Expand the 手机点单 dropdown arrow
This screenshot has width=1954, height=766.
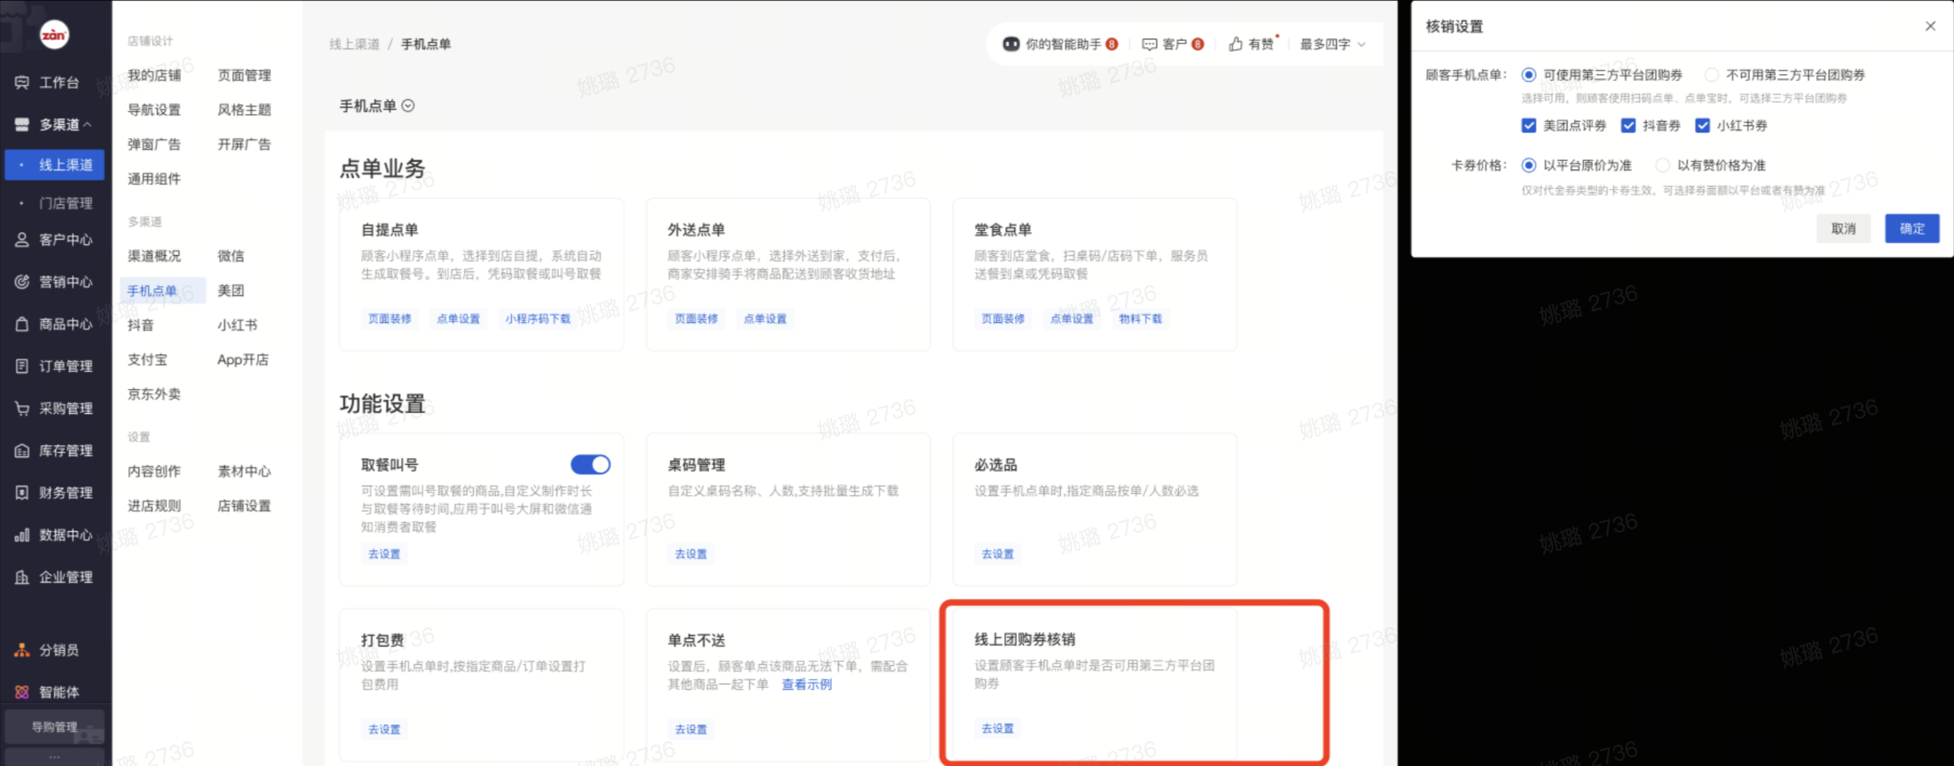tap(409, 106)
